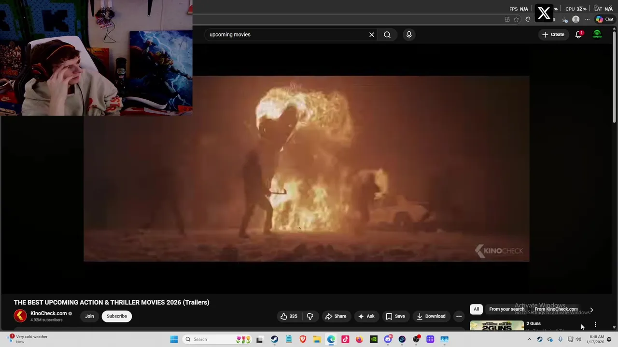Open Brave browser from the taskbar
The image size is (618, 347).
(303, 339)
